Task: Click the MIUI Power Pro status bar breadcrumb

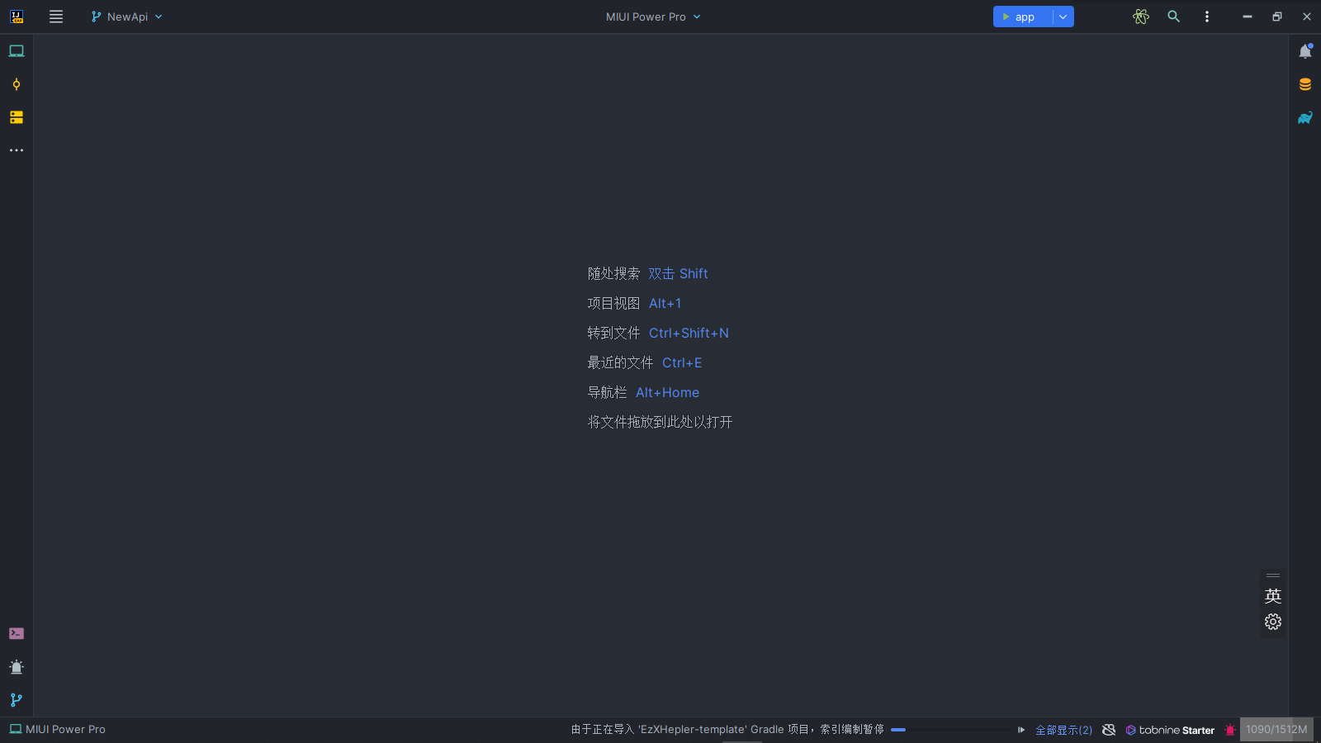Action: point(58,730)
